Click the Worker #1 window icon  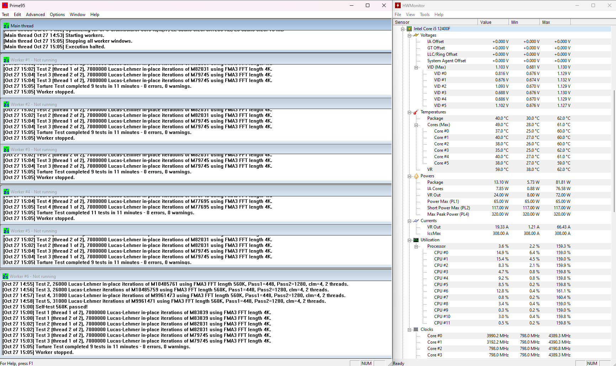(6, 60)
